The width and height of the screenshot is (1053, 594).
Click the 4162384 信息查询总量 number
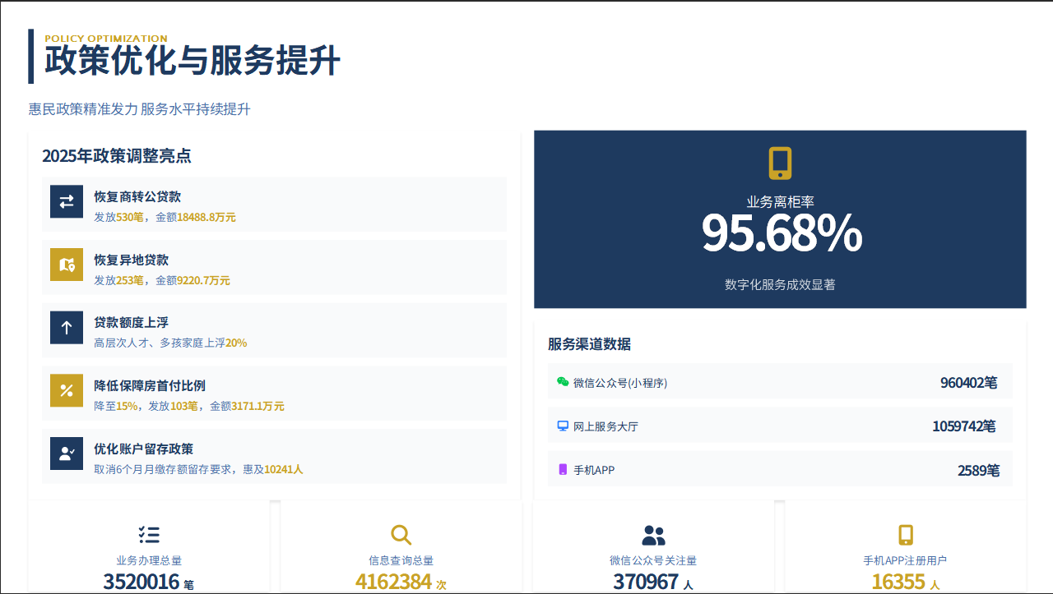tap(393, 582)
